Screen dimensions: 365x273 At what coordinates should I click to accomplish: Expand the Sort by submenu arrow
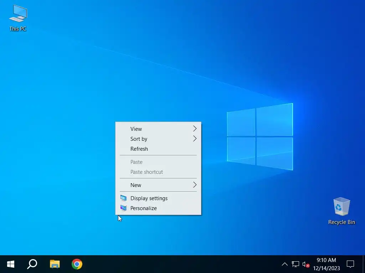pyautogui.click(x=195, y=139)
